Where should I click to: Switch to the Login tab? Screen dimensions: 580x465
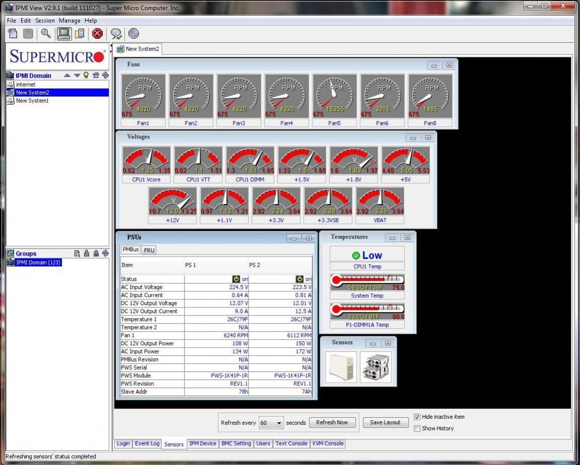123,443
